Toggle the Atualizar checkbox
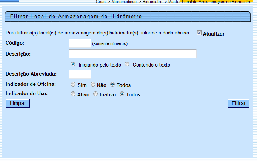Viewport: 257px width, 161px height. 199,33
